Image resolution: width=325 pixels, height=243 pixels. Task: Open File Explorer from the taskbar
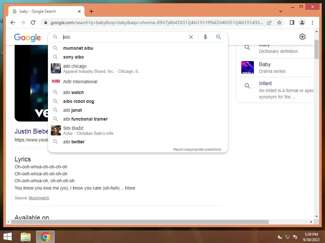pos(25,237)
